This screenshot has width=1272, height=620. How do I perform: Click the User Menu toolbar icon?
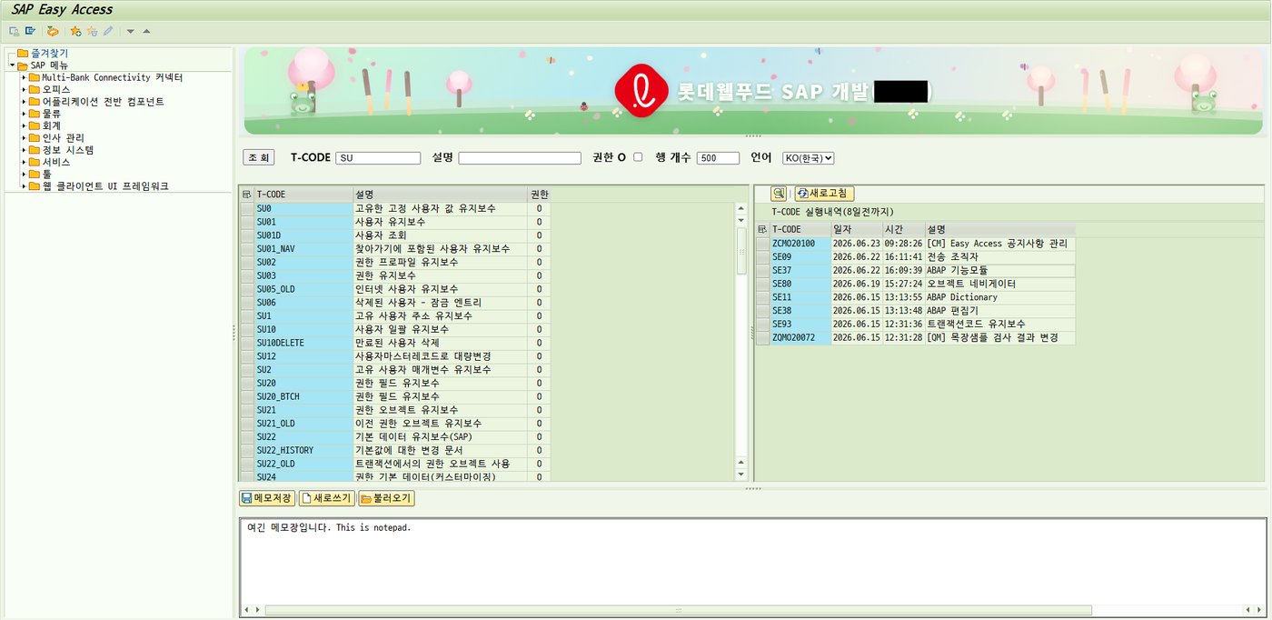coord(14,31)
